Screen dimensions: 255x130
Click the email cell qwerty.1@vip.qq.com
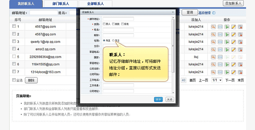click(x=45, y=42)
